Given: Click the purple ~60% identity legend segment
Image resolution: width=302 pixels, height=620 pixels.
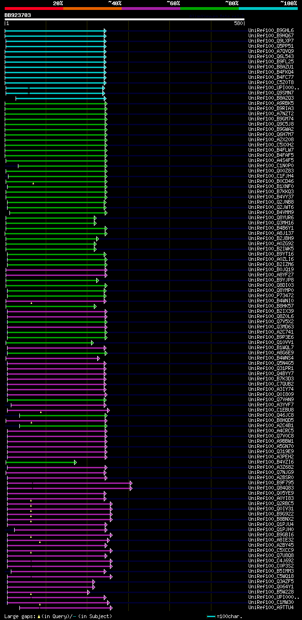Looking at the screenshot, I should coord(151,8).
